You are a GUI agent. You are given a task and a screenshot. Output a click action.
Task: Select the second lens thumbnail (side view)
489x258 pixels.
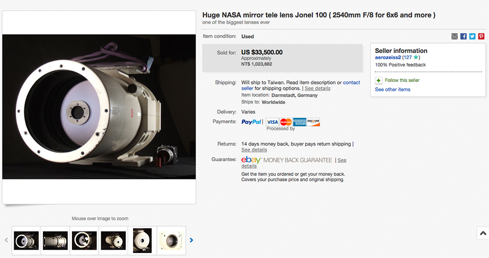pyautogui.click(x=55, y=240)
